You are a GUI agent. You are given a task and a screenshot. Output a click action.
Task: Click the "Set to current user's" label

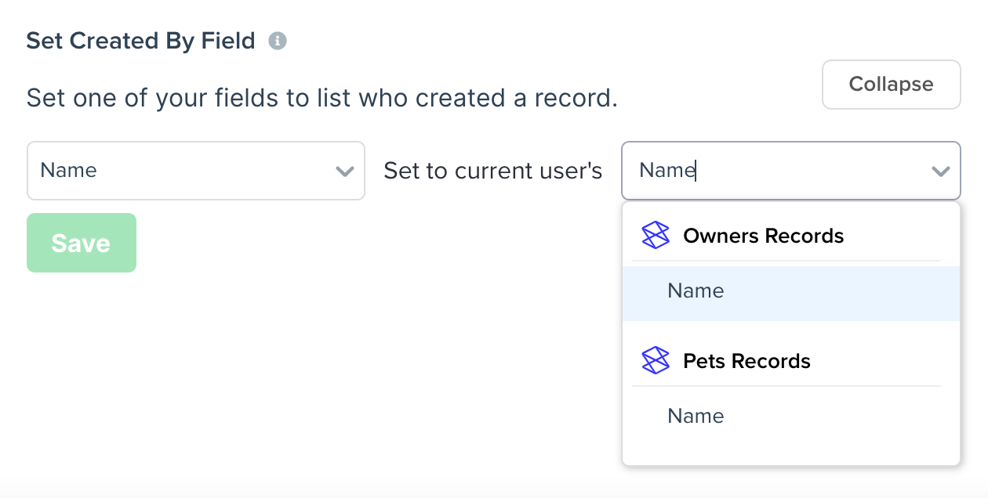click(x=493, y=171)
